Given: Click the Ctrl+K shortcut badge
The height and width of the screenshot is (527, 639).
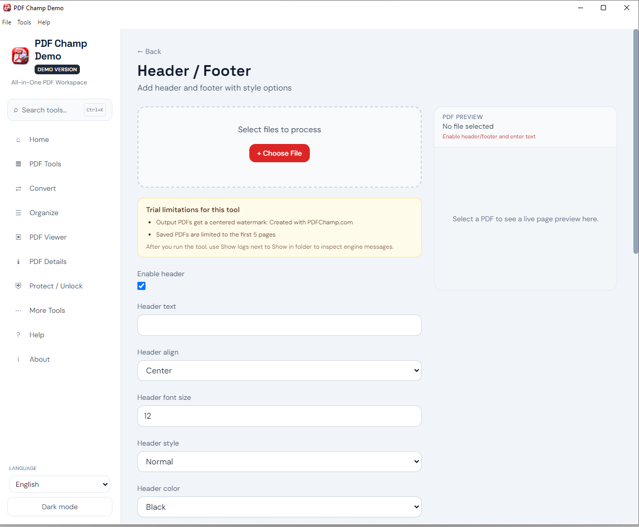Looking at the screenshot, I should [95, 110].
